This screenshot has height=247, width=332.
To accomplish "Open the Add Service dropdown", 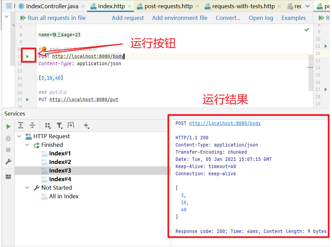I will click(x=86, y=126).
